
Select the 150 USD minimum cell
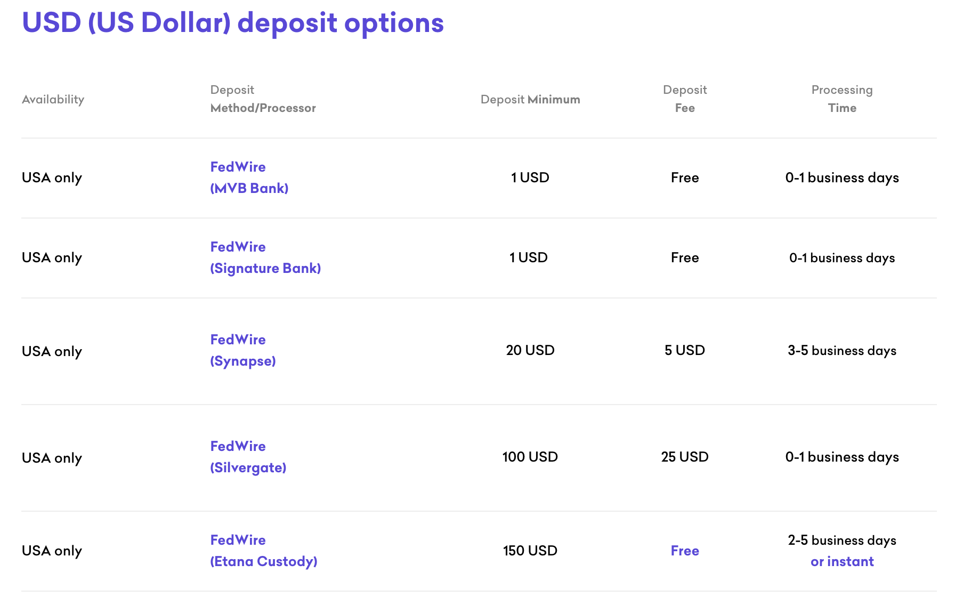[x=530, y=551]
